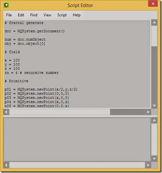Click the 'num = doc.numObject' line

(x=25, y=40)
